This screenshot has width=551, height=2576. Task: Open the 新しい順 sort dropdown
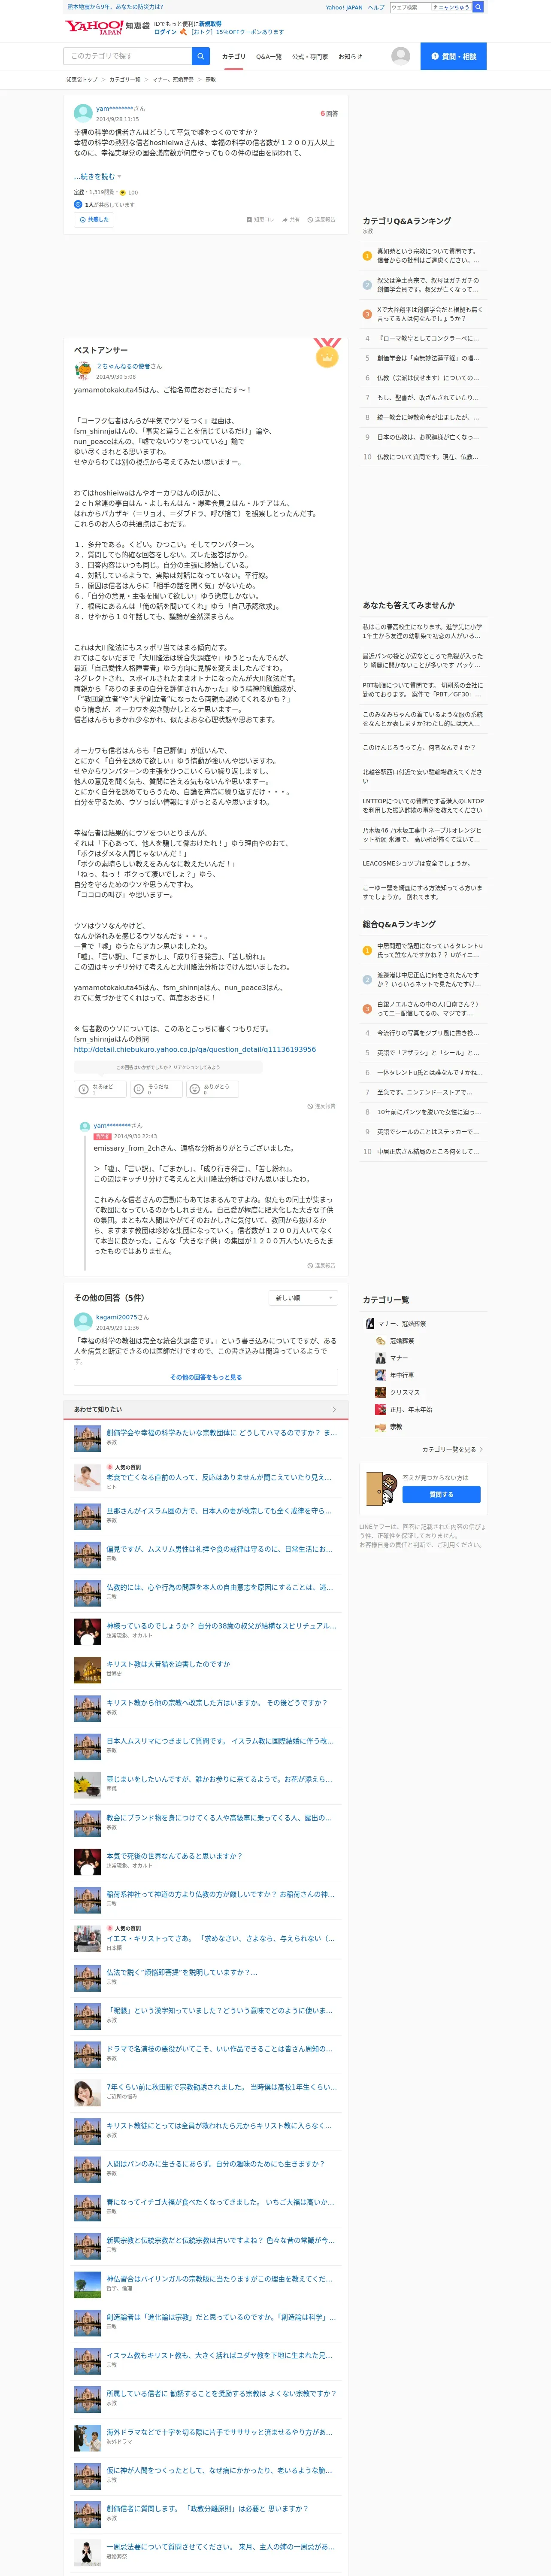304,1297
